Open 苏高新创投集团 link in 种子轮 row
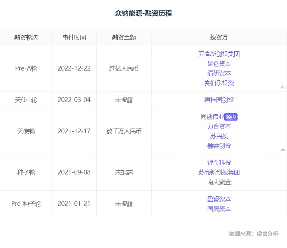Image resolution: width=287 pixels, height=248 pixels. pyautogui.click(x=219, y=172)
